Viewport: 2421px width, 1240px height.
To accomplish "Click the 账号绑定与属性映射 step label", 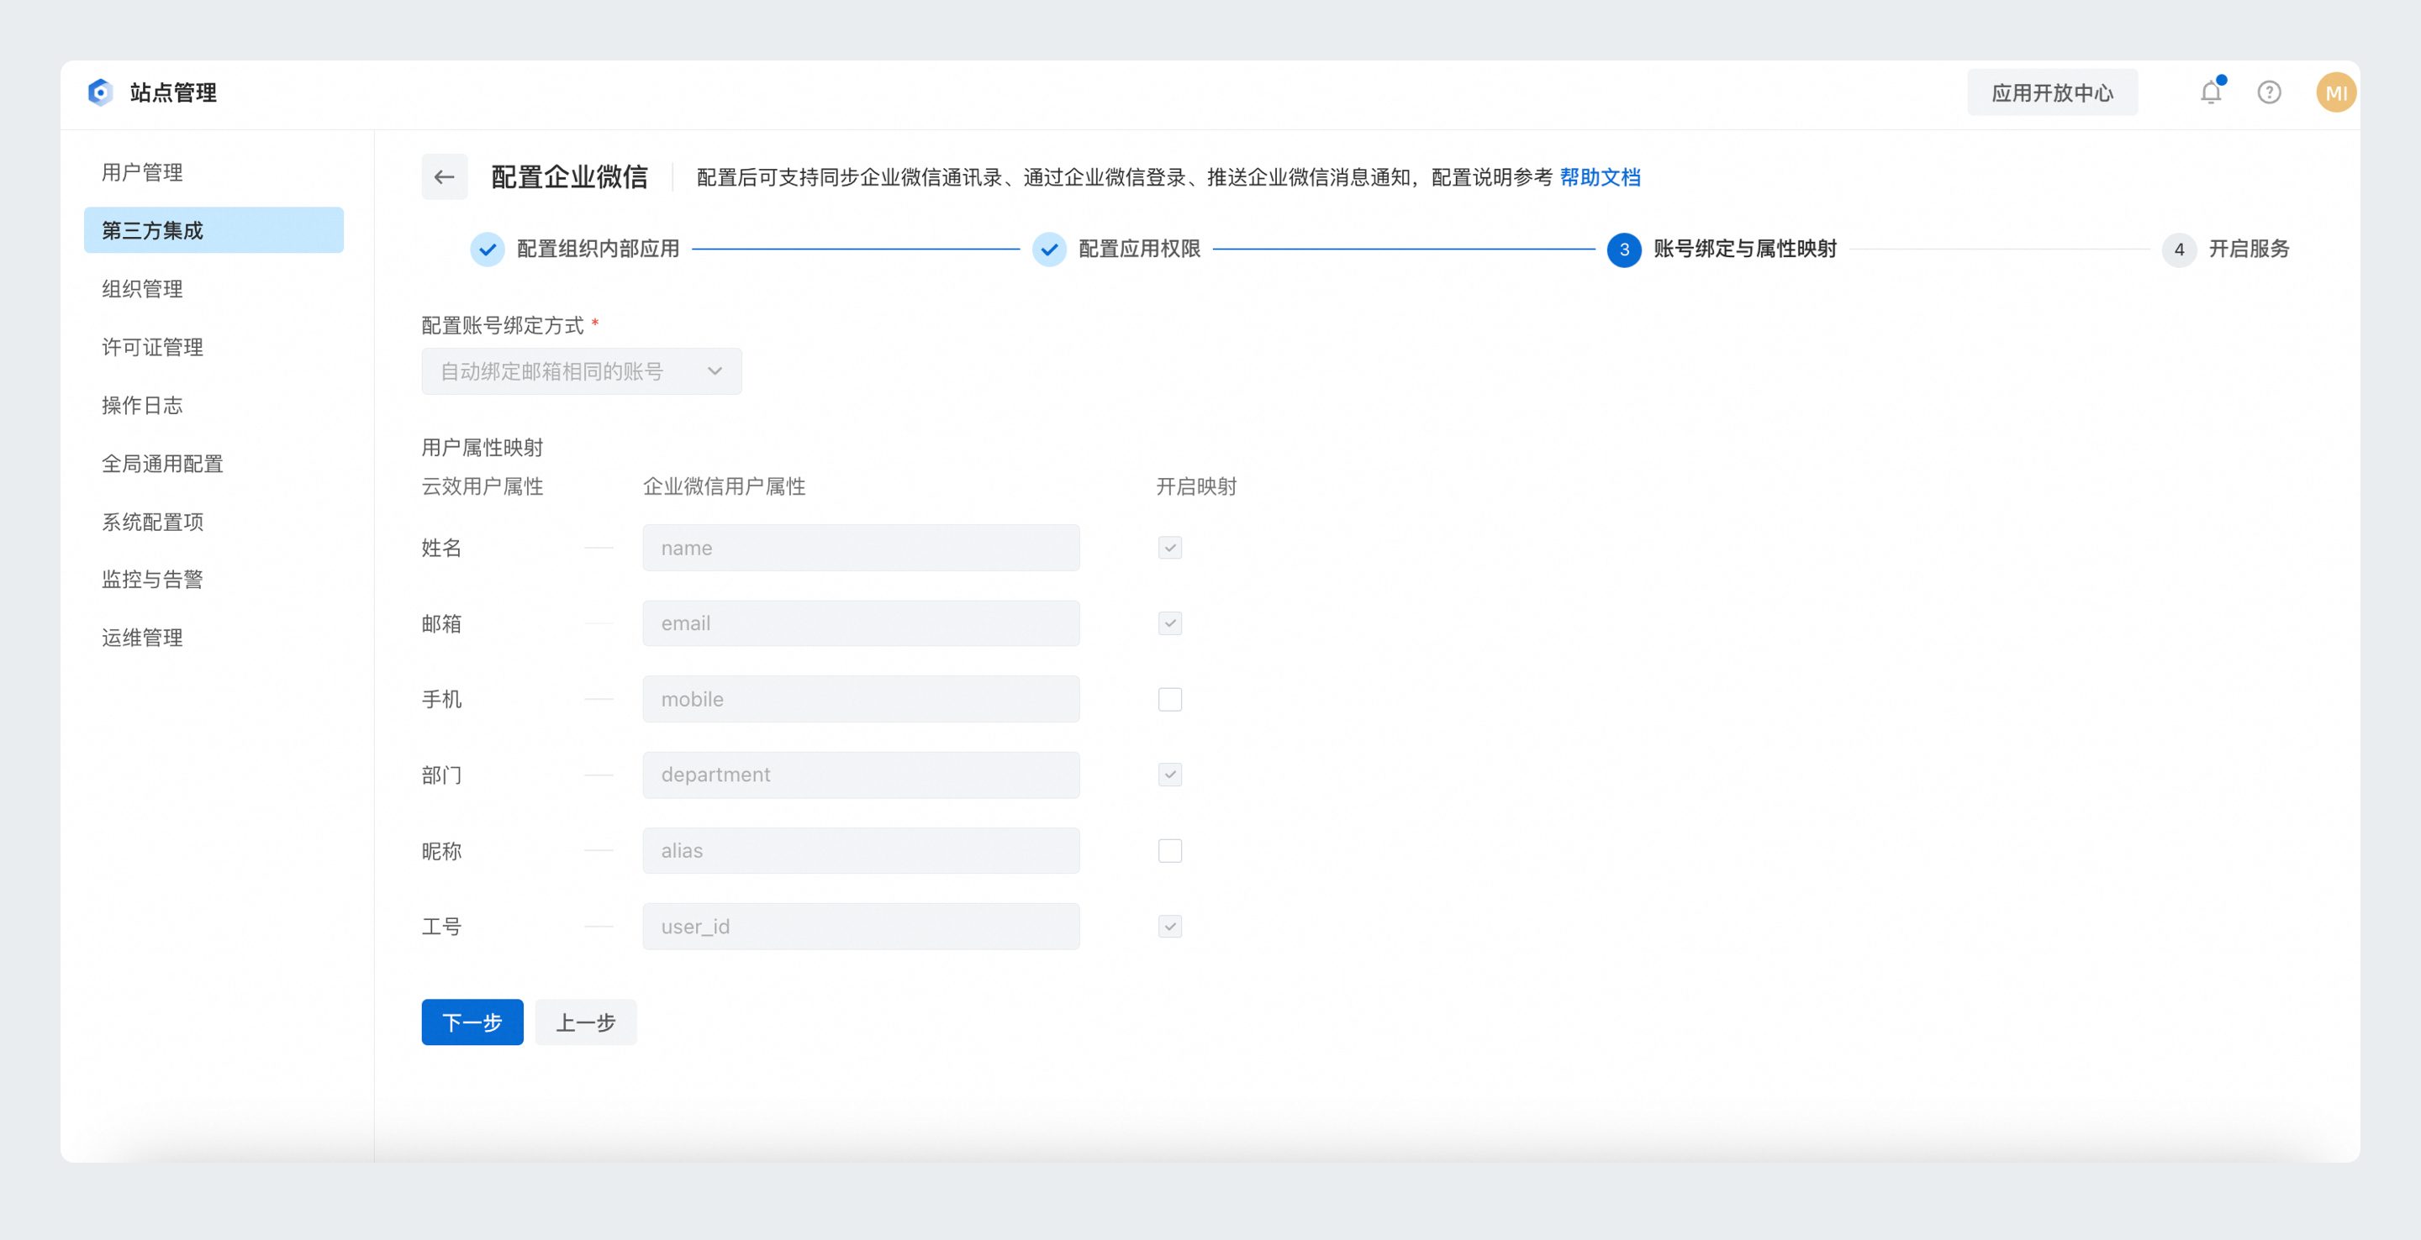I will pyautogui.click(x=1744, y=249).
